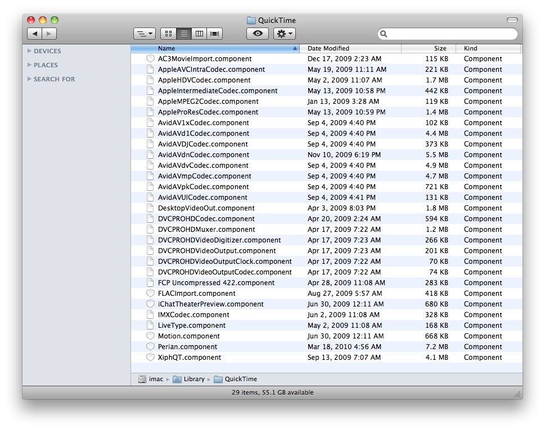
Task: Select DVCPROHDMuxer.component
Action: pos(326,230)
